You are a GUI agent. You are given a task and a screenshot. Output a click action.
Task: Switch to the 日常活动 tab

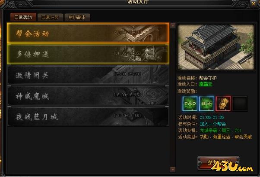click(23, 17)
